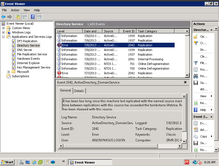Viewport: 219px width, 166px height.
Task: Show more quick launch icons chevron
Action: point(64,161)
